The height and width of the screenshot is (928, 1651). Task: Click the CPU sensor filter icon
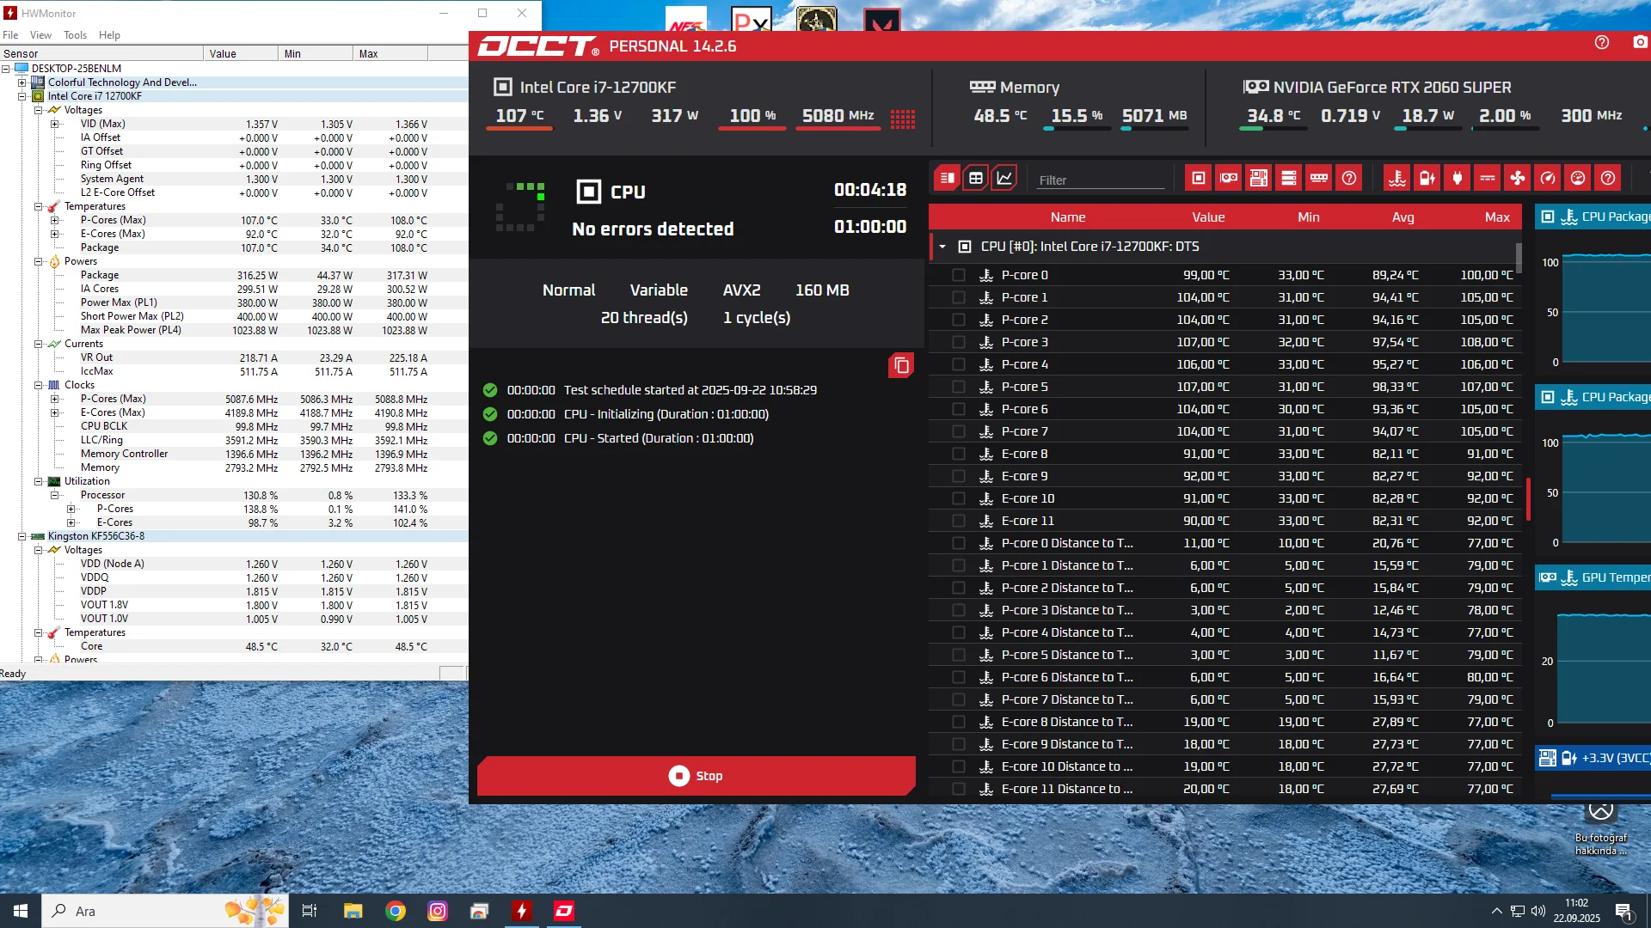pos(1199,178)
